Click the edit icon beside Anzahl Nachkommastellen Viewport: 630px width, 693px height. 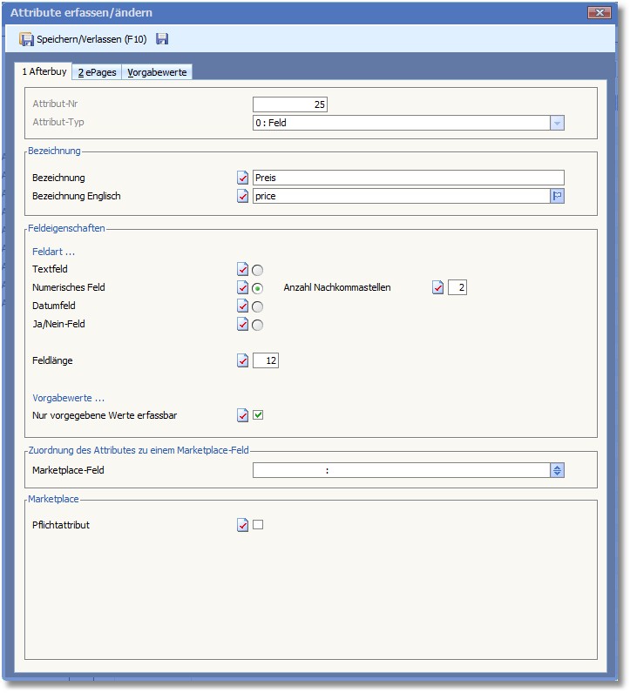click(438, 288)
